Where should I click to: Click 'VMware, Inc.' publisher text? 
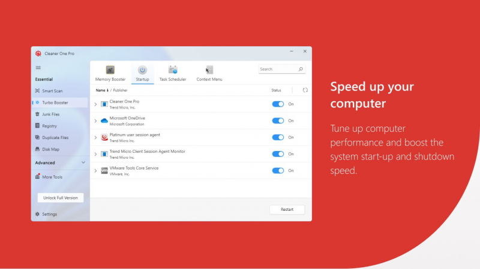tap(119, 174)
